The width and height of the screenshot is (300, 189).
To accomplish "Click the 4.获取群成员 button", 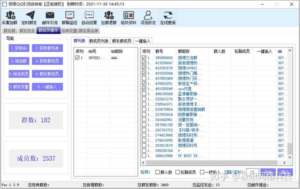I will pyautogui.click(x=47, y=61).
